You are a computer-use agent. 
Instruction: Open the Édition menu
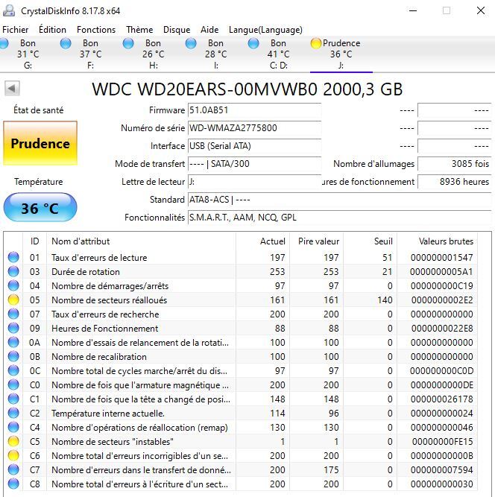(x=52, y=30)
